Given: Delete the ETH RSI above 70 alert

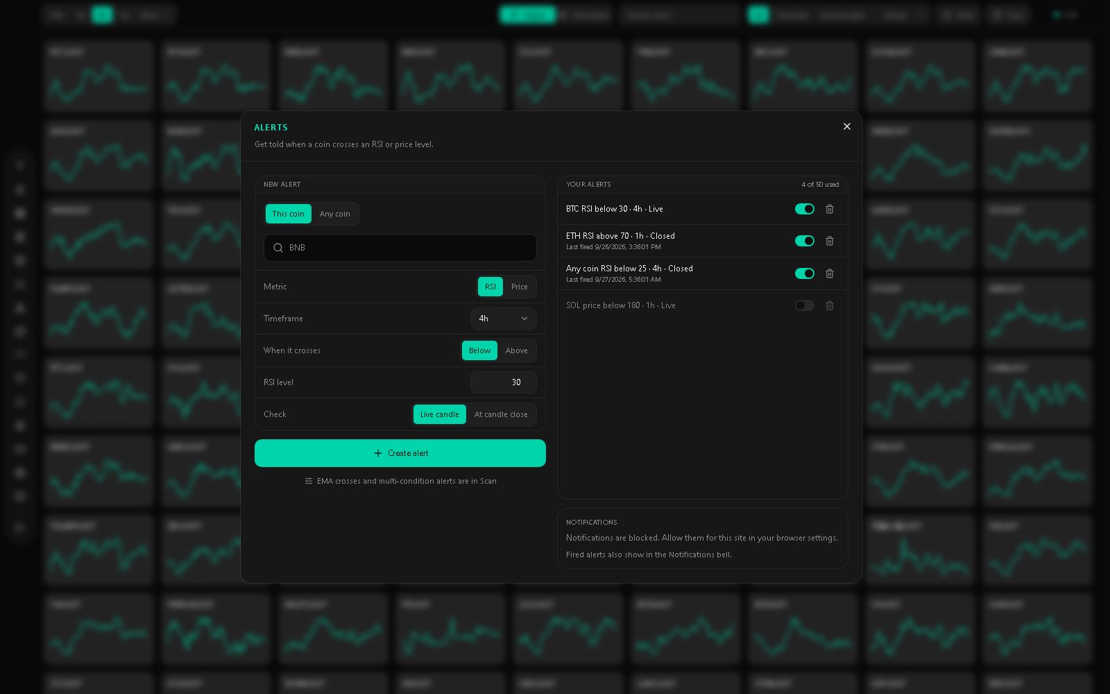Looking at the screenshot, I should pyautogui.click(x=829, y=241).
